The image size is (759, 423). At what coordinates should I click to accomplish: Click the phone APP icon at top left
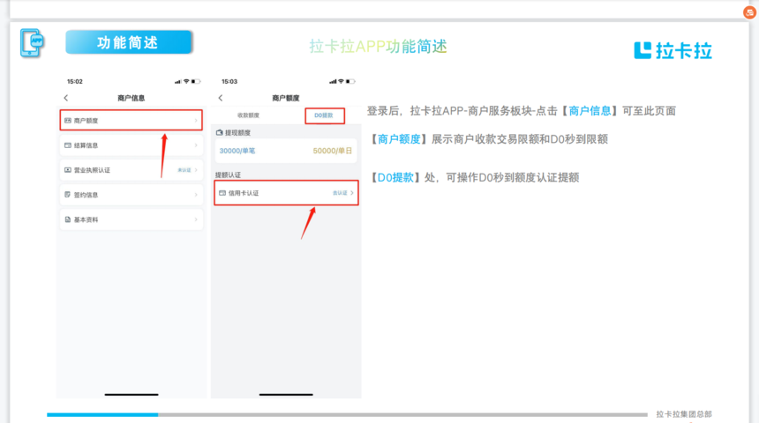coord(32,43)
